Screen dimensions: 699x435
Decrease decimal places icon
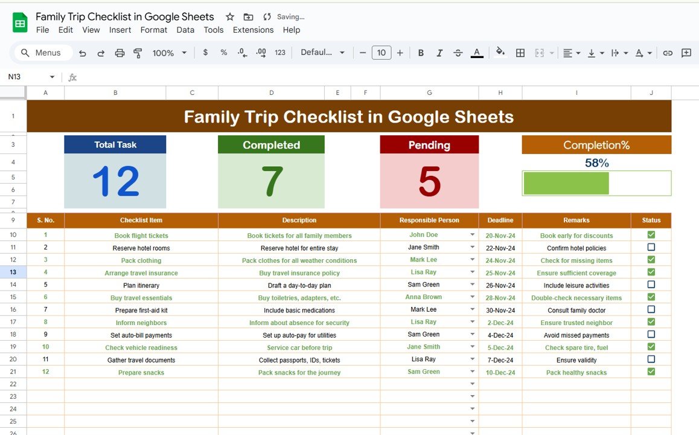pyautogui.click(x=242, y=53)
